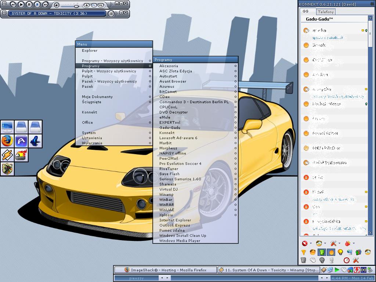Launch Konnekt from the Menu
Screen dimensions: 376x282
click(114, 112)
